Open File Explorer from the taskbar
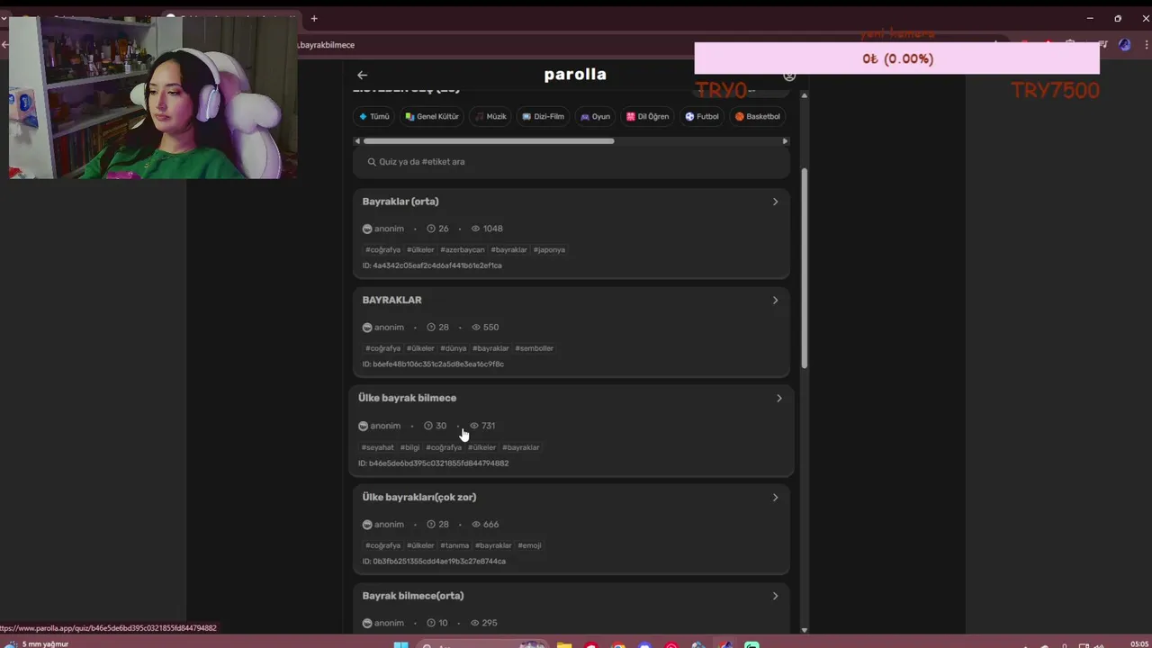The width and height of the screenshot is (1152, 648). (564, 644)
